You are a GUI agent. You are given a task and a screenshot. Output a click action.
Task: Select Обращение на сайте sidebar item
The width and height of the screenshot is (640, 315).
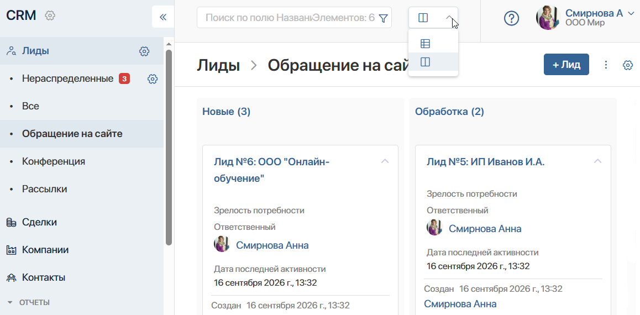(x=72, y=133)
